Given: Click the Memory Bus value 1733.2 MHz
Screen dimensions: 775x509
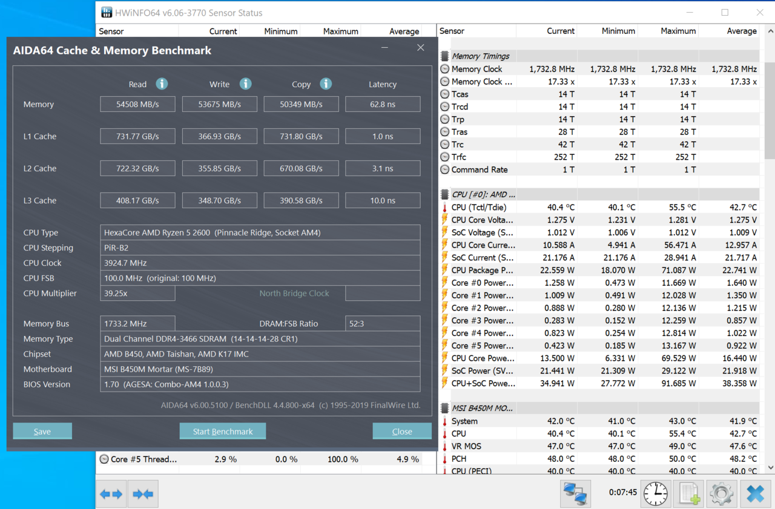Looking at the screenshot, I should (x=137, y=324).
